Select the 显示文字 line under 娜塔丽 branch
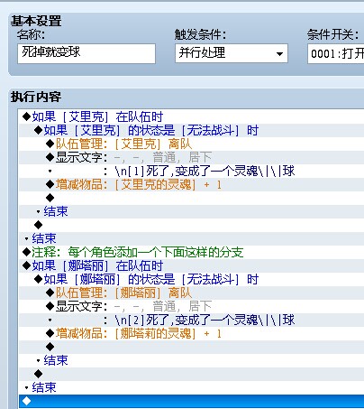Viewport: 364px width, 409px height. click(x=191, y=306)
